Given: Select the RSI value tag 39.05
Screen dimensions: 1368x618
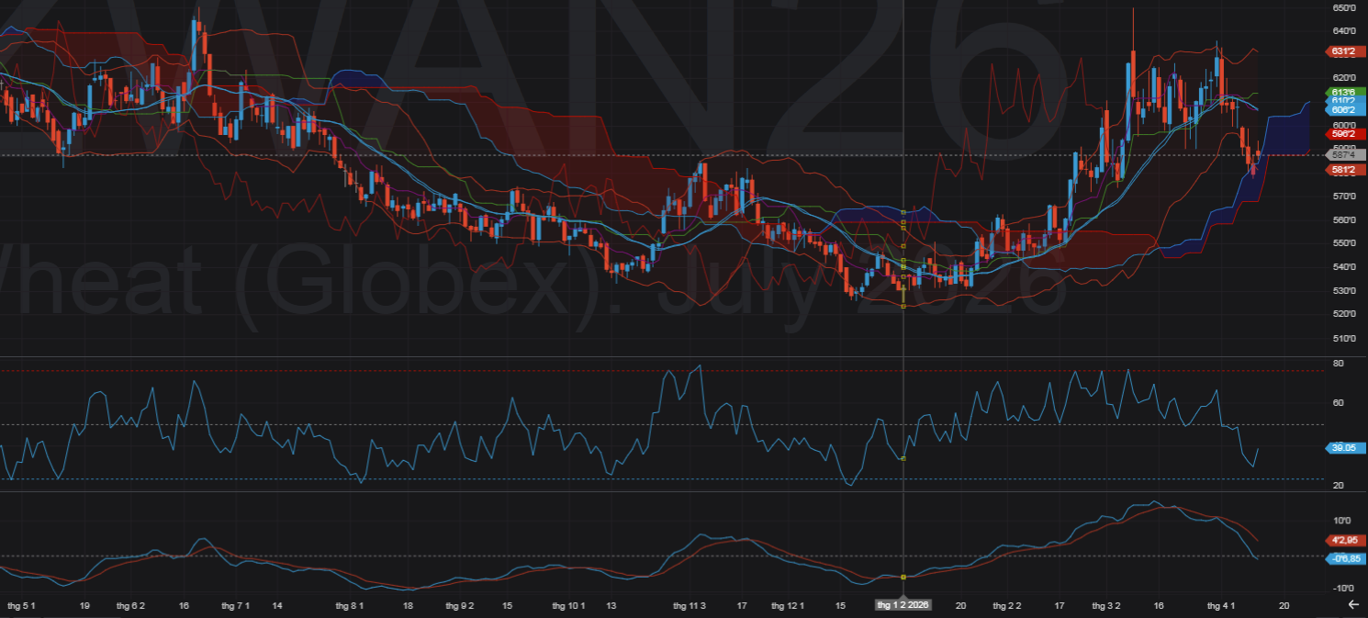Looking at the screenshot, I should [x=1342, y=448].
